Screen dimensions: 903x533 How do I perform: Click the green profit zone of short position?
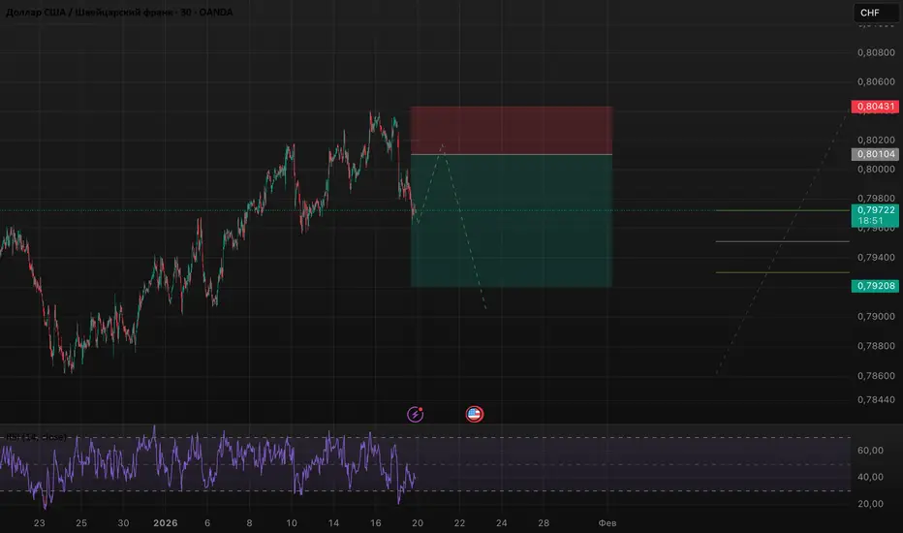(x=512, y=221)
